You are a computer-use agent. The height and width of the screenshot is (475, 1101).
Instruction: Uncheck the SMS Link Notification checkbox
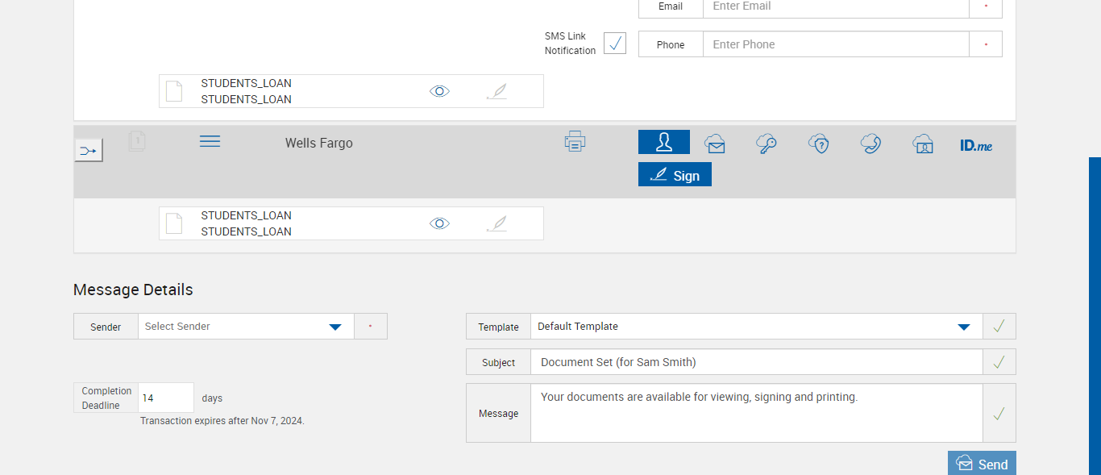tap(615, 44)
